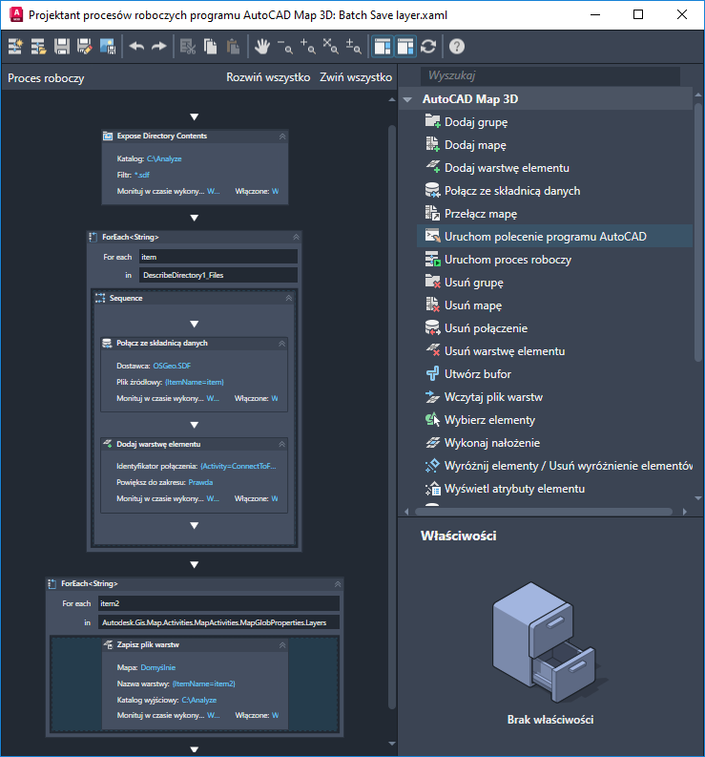This screenshot has height=757, width=705.
Task: Collapse all activities with Zwiń wszystko
Action: [356, 77]
